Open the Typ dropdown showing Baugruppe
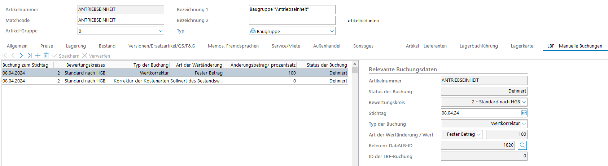This screenshot has height=166, width=608. pyautogui.click(x=332, y=31)
